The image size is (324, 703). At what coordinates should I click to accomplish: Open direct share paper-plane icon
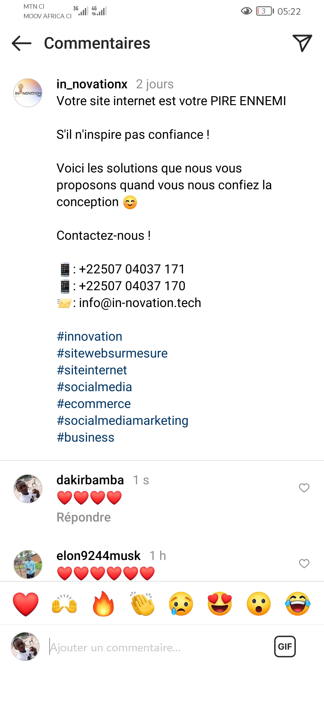click(x=302, y=43)
